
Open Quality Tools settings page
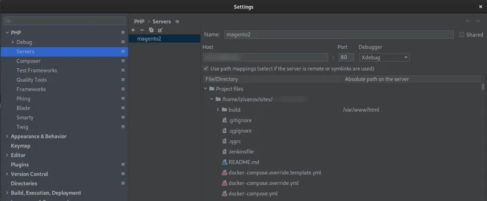pyautogui.click(x=32, y=80)
